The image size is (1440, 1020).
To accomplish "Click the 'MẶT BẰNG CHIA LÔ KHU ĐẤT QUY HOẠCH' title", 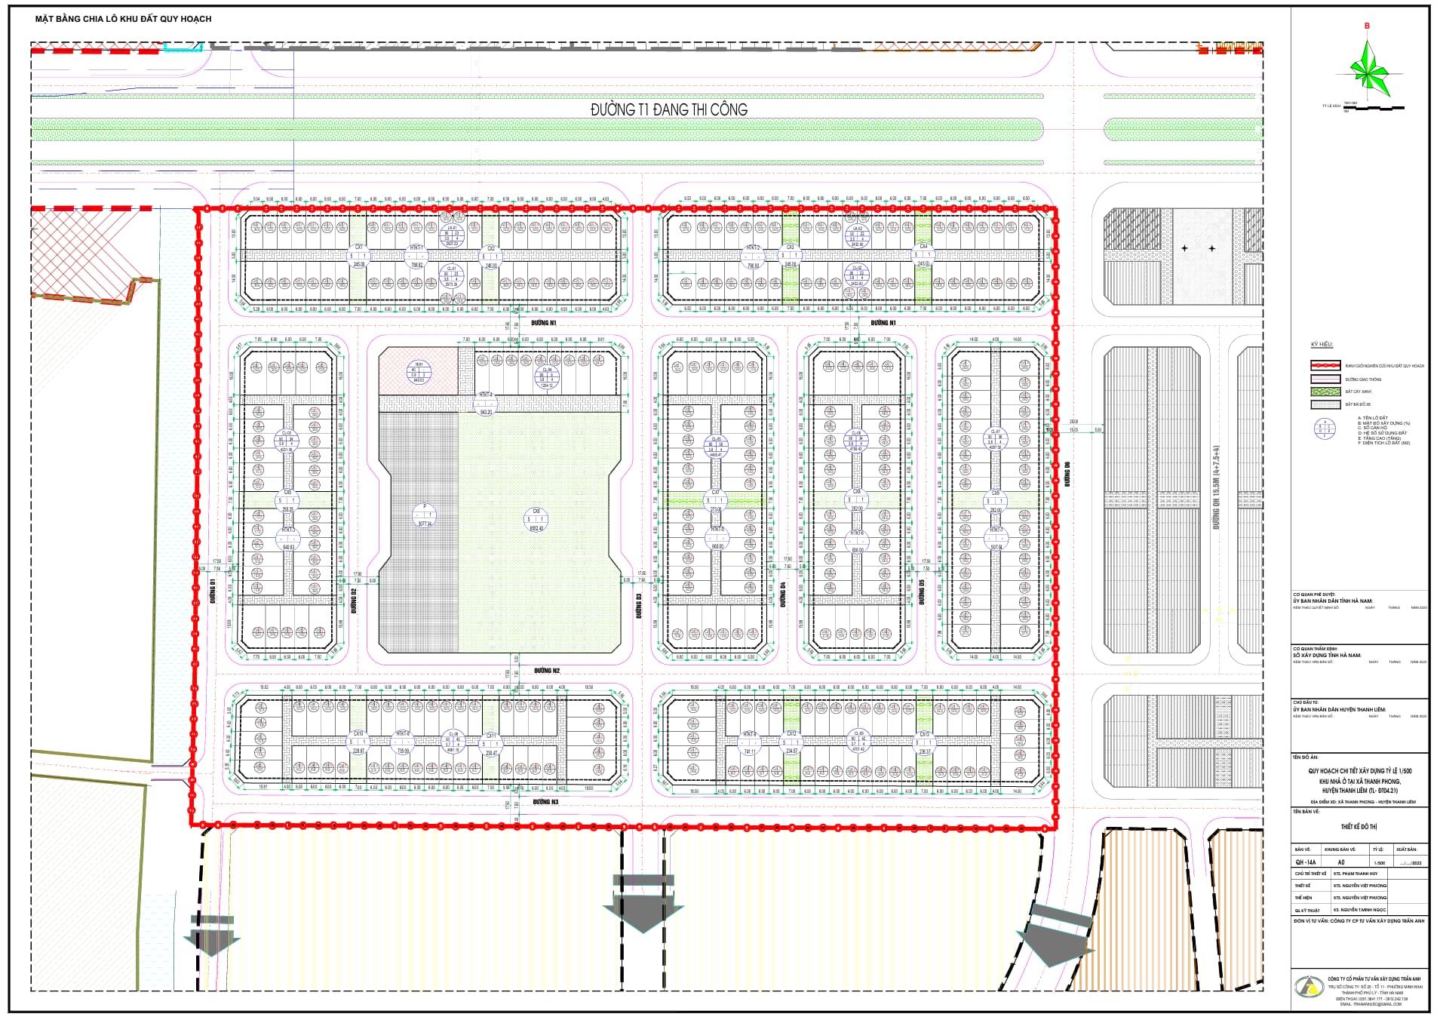I will pyautogui.click(x=123, y=19).
